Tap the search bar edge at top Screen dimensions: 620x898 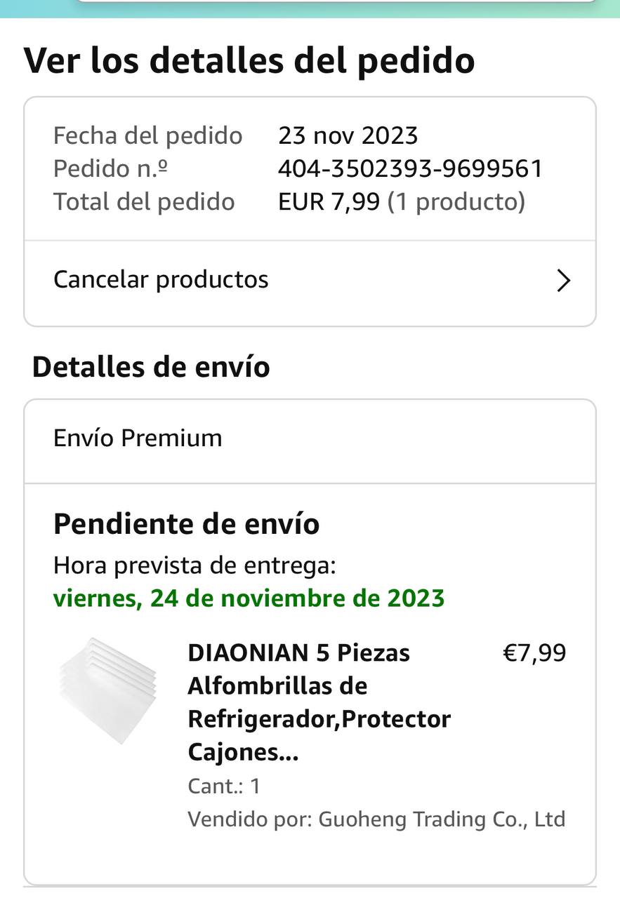[x=337, y=2]
